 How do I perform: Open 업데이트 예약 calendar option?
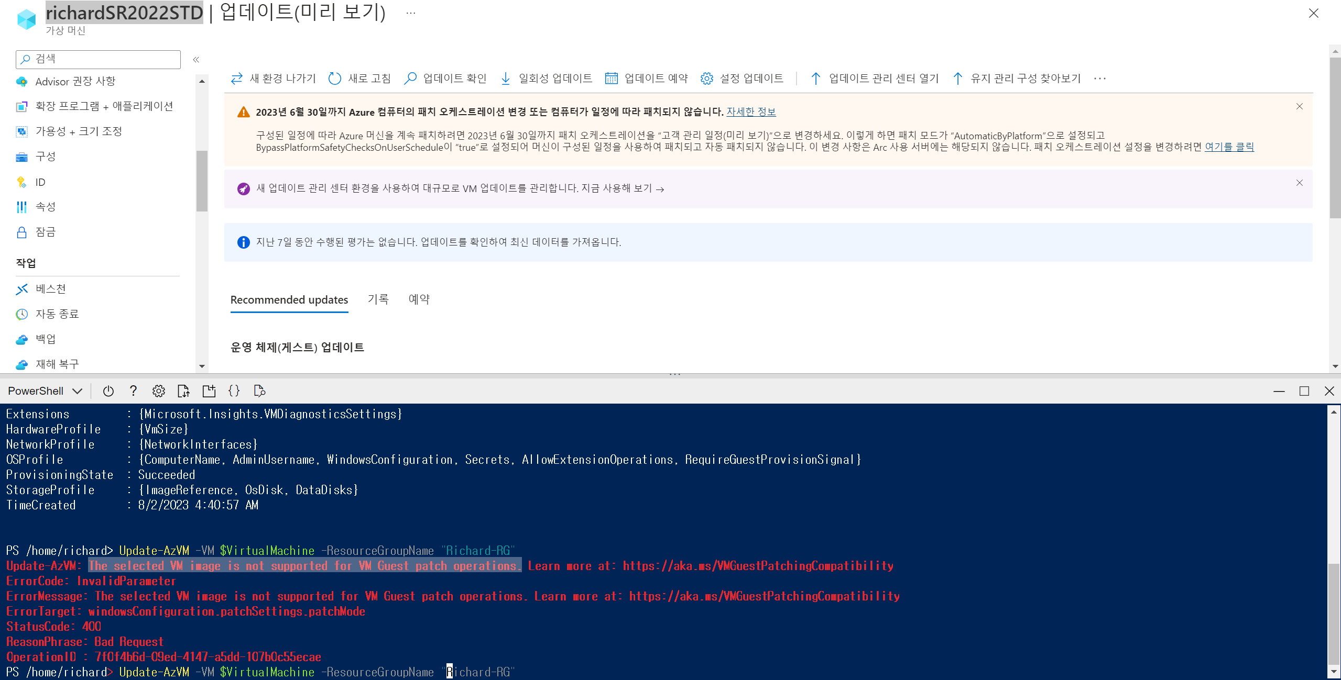pos(647,79)
